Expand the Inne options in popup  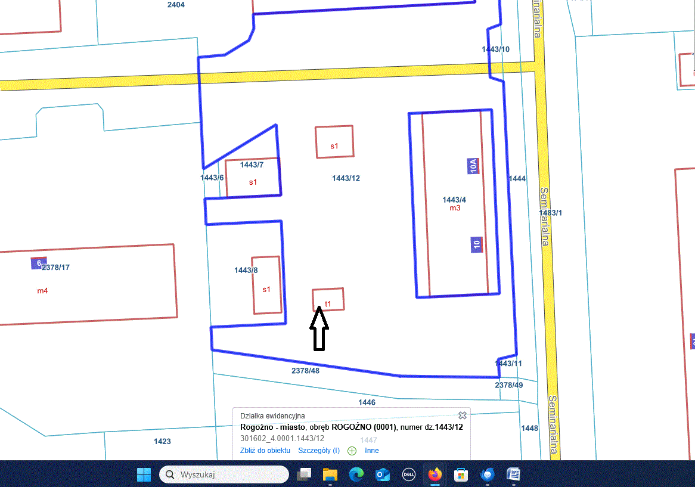tap(372, 451)
